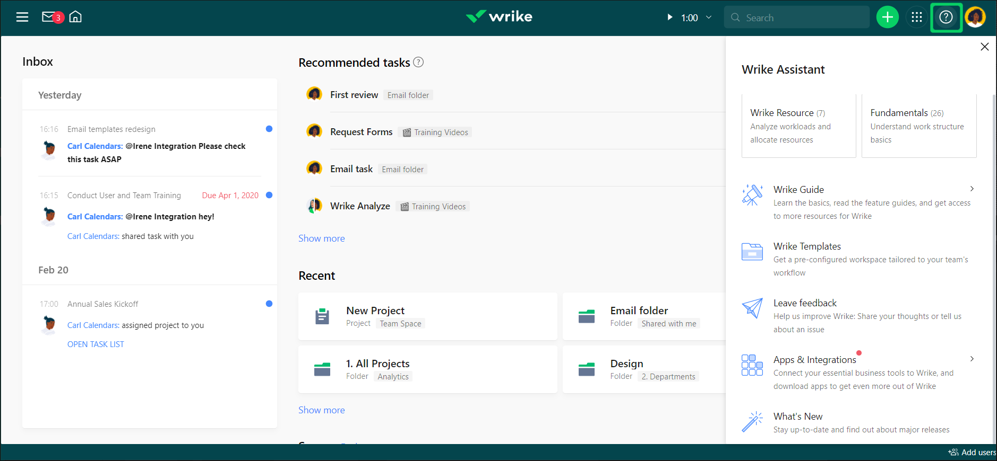Go to the Home icon
This screenshot has height=461, width=997.
pos(75,17)
